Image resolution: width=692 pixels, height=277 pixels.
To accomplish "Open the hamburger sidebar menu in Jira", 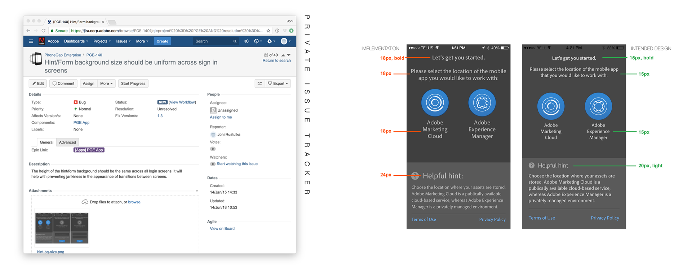I will click(x=31, y=41).
